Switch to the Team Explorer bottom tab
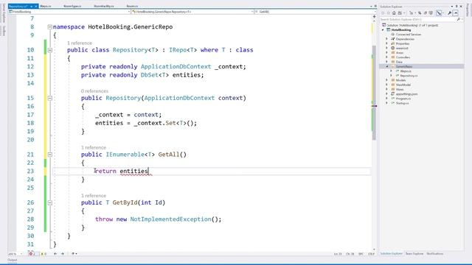Viewport: 472px width, 265px height. point(414,254)
